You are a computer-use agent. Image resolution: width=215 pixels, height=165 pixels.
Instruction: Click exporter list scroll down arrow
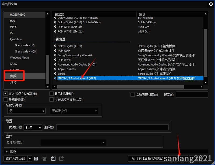(x=206, y=83)
